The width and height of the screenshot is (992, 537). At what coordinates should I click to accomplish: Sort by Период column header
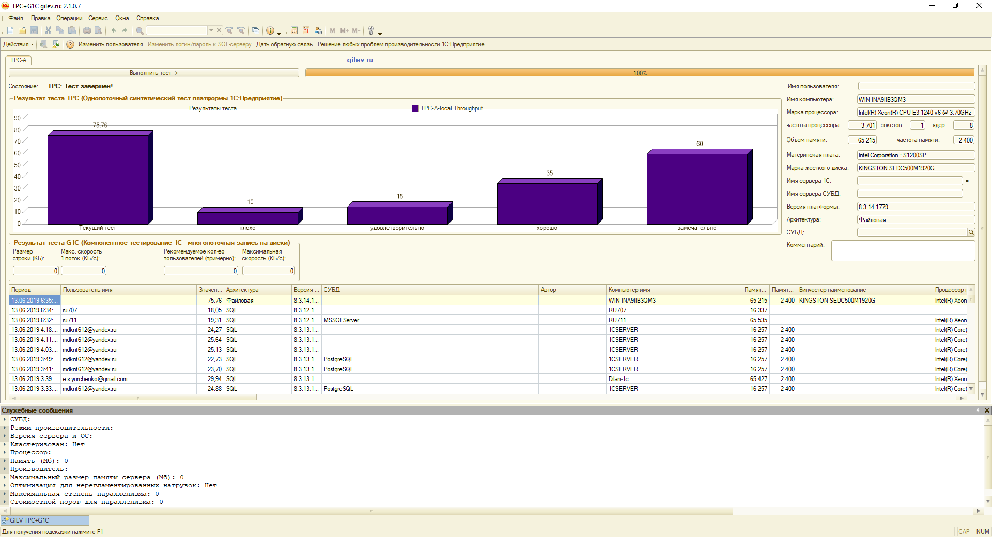35,290
